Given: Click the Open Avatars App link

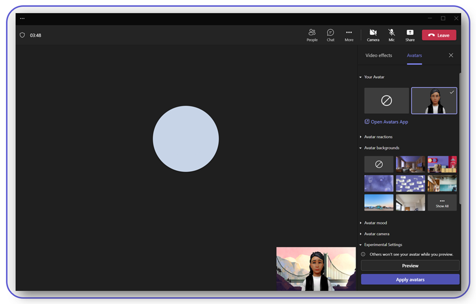Looking at the screenshot, I should coord(389,122).
